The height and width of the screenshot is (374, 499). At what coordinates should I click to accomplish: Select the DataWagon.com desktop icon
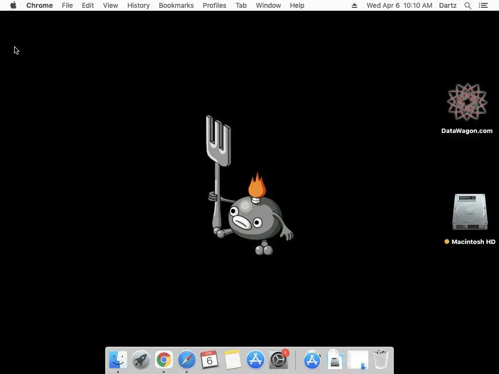[467, 102]
